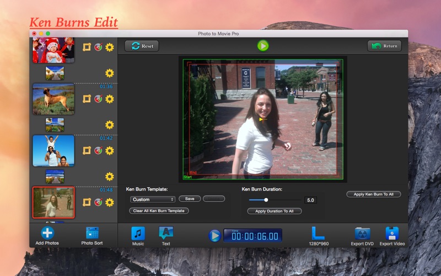
Task: Select the dog photo thumbnail
Action: click(x=53, y=99)
